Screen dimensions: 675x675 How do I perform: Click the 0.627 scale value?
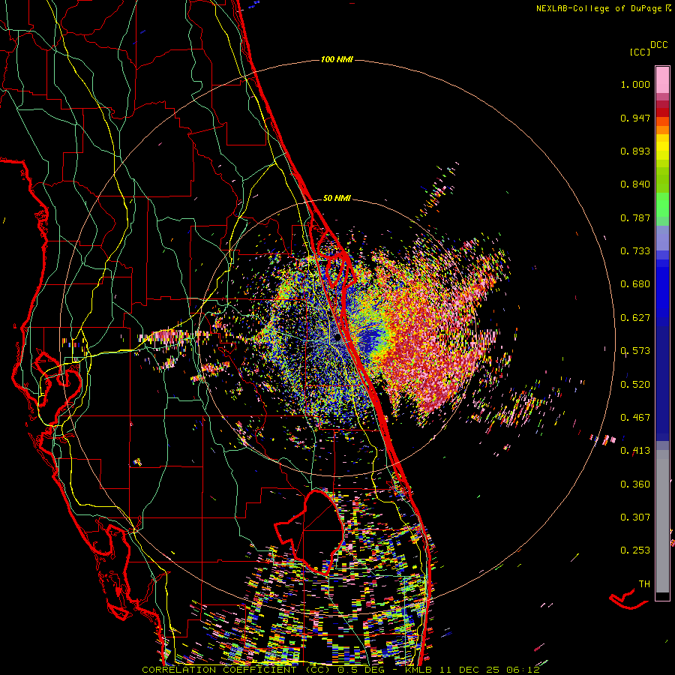pyautogui.click(x=635, y=318)
